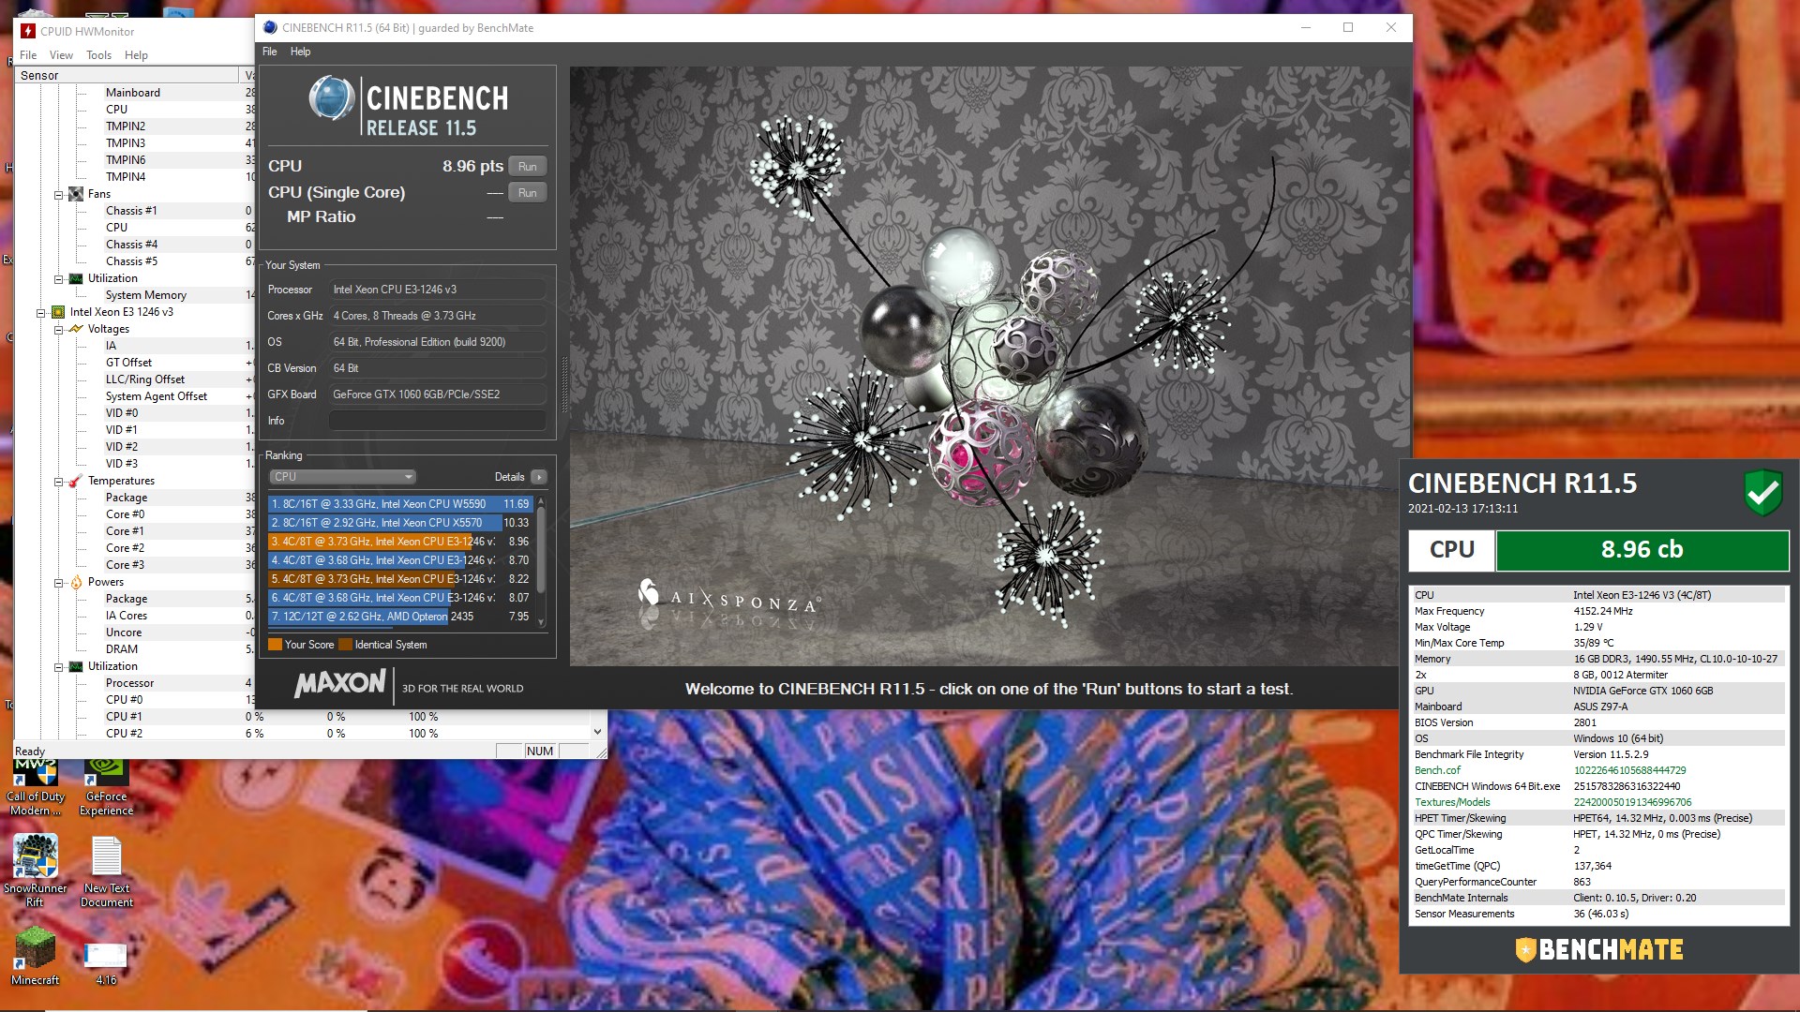
Task: Open the Cinebench Help menu
Action: [300, 52]
